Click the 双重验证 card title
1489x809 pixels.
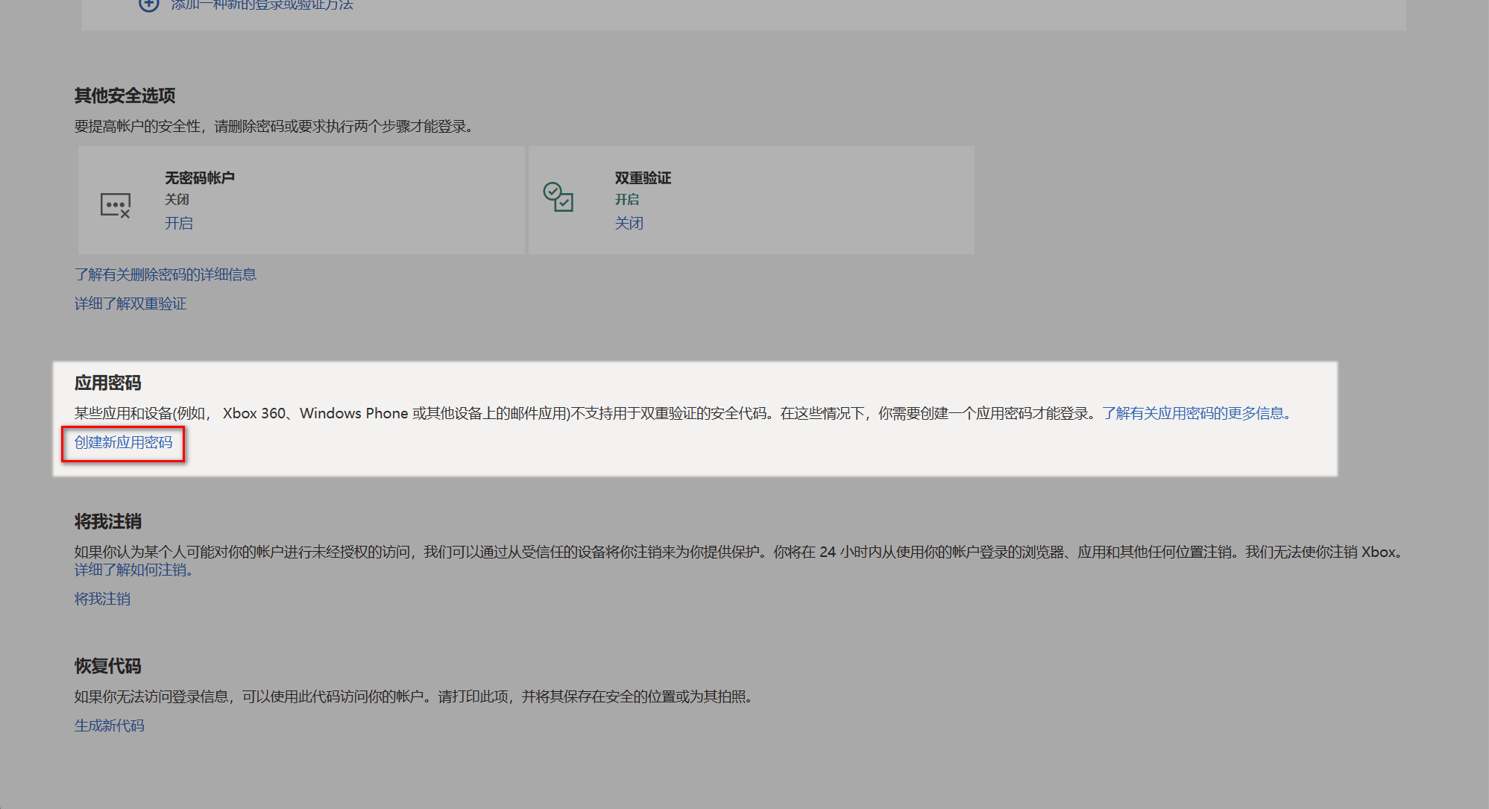[643, 177]
